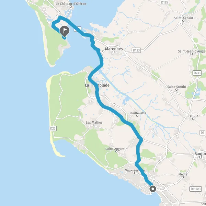Click the Chaillevette place label
206x206 pixels.
137,113
